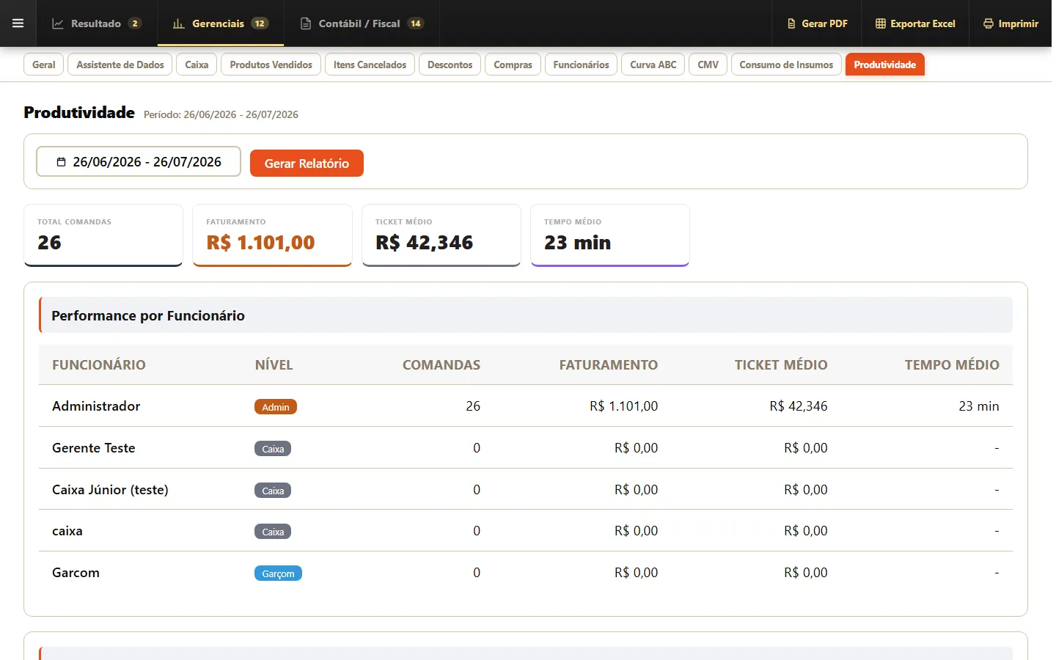The image size is (1056, 660).
Task: Select the Geral sub-tab
Action: [44, 65]
